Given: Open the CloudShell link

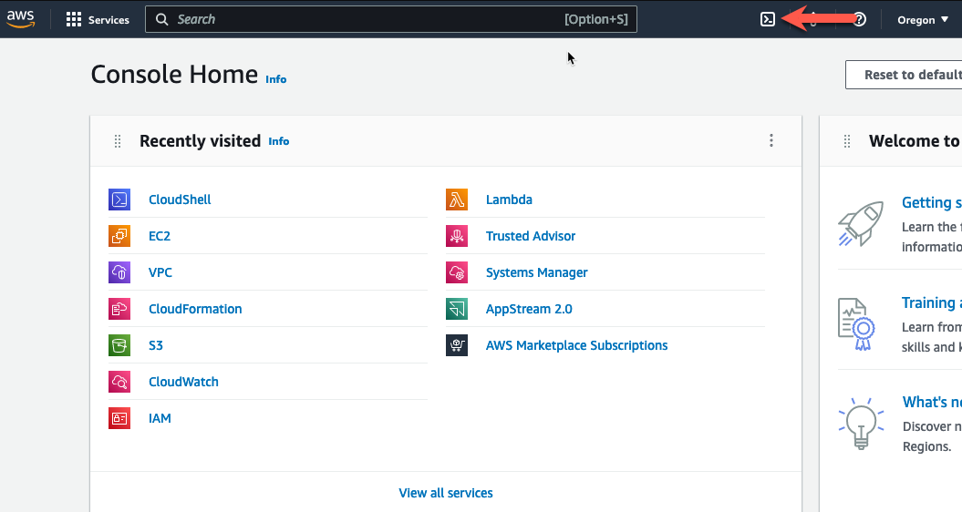Looking at the screenshot, I should pos(180,200).
